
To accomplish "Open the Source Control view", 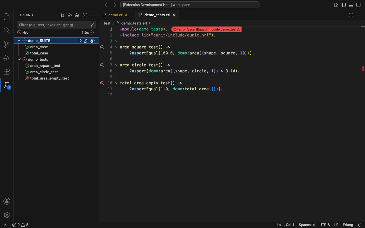I will tap(7, 44).
